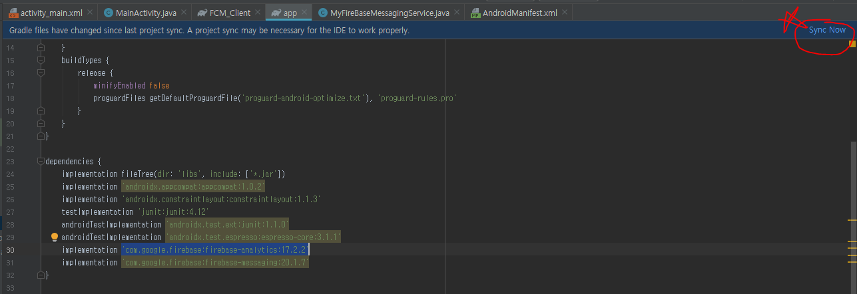Click the 'junit:junit:4.12' string
The width and height of the screenshot is (857, 294).
(173, 212)
